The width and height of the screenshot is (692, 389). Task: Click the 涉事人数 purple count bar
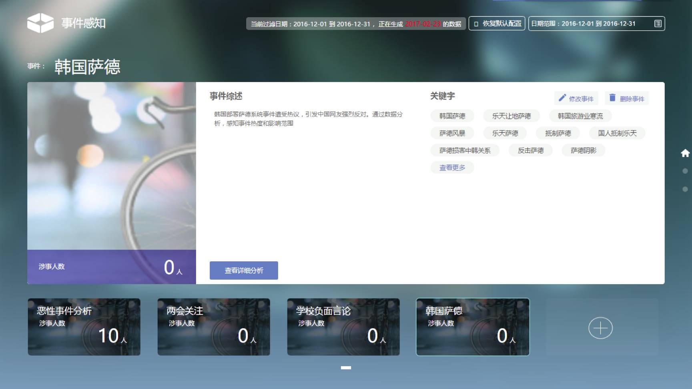click(x=112, y=267)
